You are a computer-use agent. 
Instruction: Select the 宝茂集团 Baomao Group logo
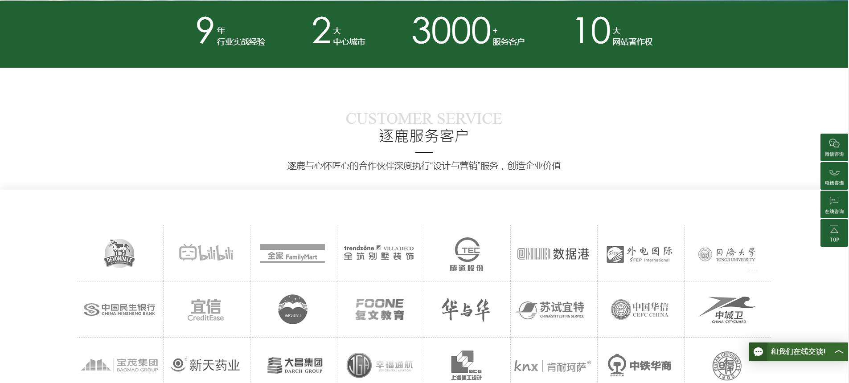[x=119, y=365]
